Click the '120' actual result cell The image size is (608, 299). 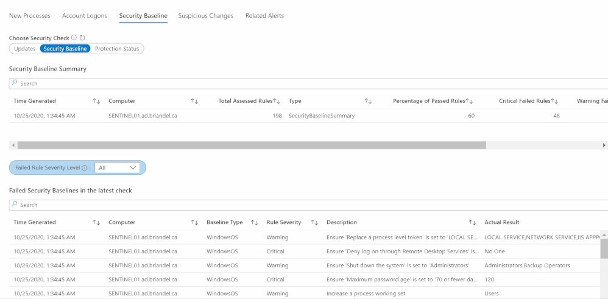tap(489, 280)
